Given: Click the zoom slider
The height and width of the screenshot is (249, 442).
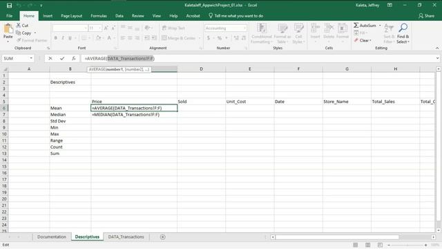Looking at the screenshot, I should point(407,245).
